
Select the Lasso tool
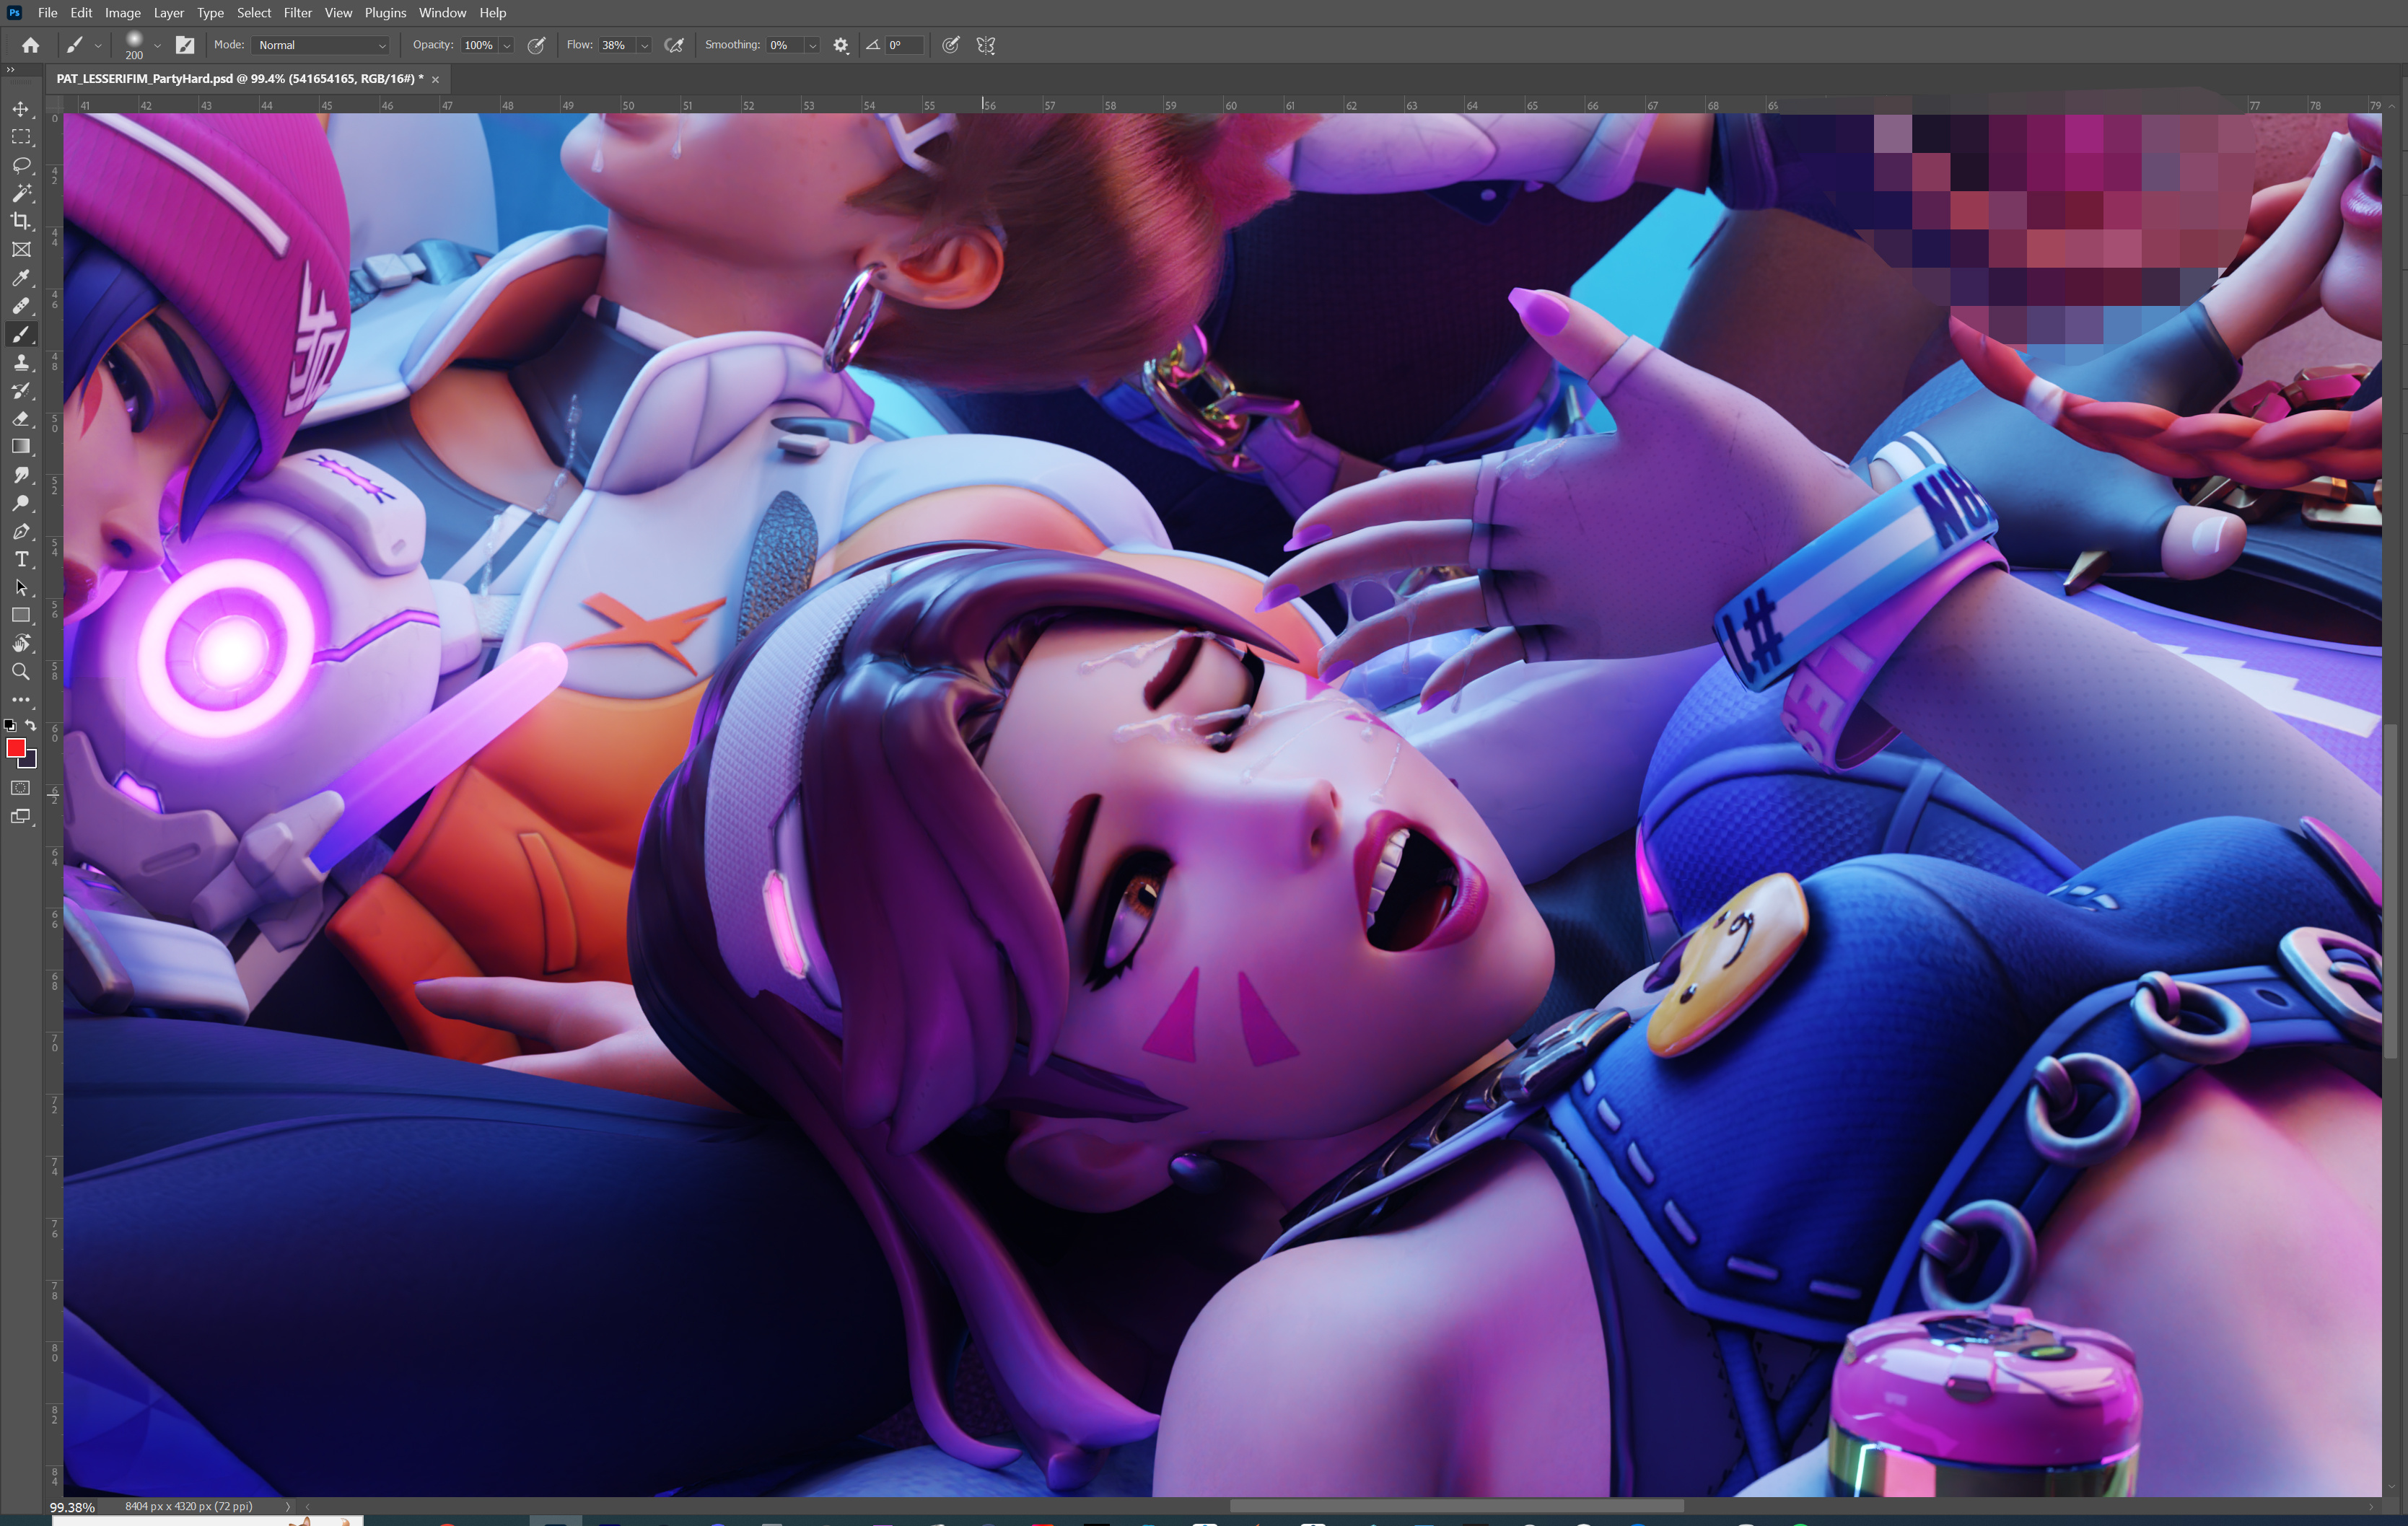(21, 165)
